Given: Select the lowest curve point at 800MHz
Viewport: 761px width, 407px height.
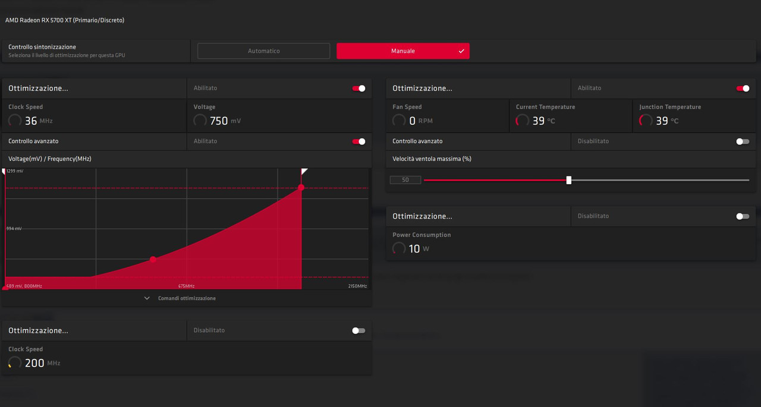Looking at the screenshot, I should tap(5, 288).
